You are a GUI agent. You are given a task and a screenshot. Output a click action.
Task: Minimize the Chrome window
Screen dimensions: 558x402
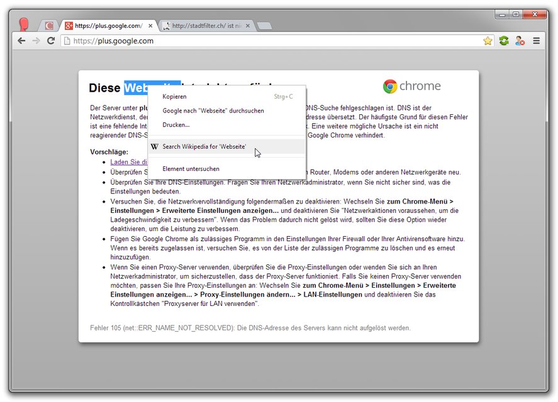[x=502, y=14]
